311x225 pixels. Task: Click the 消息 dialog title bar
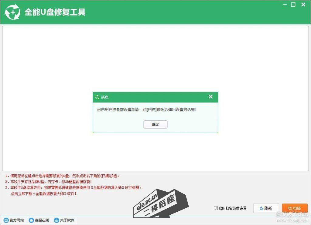[152, 97]
